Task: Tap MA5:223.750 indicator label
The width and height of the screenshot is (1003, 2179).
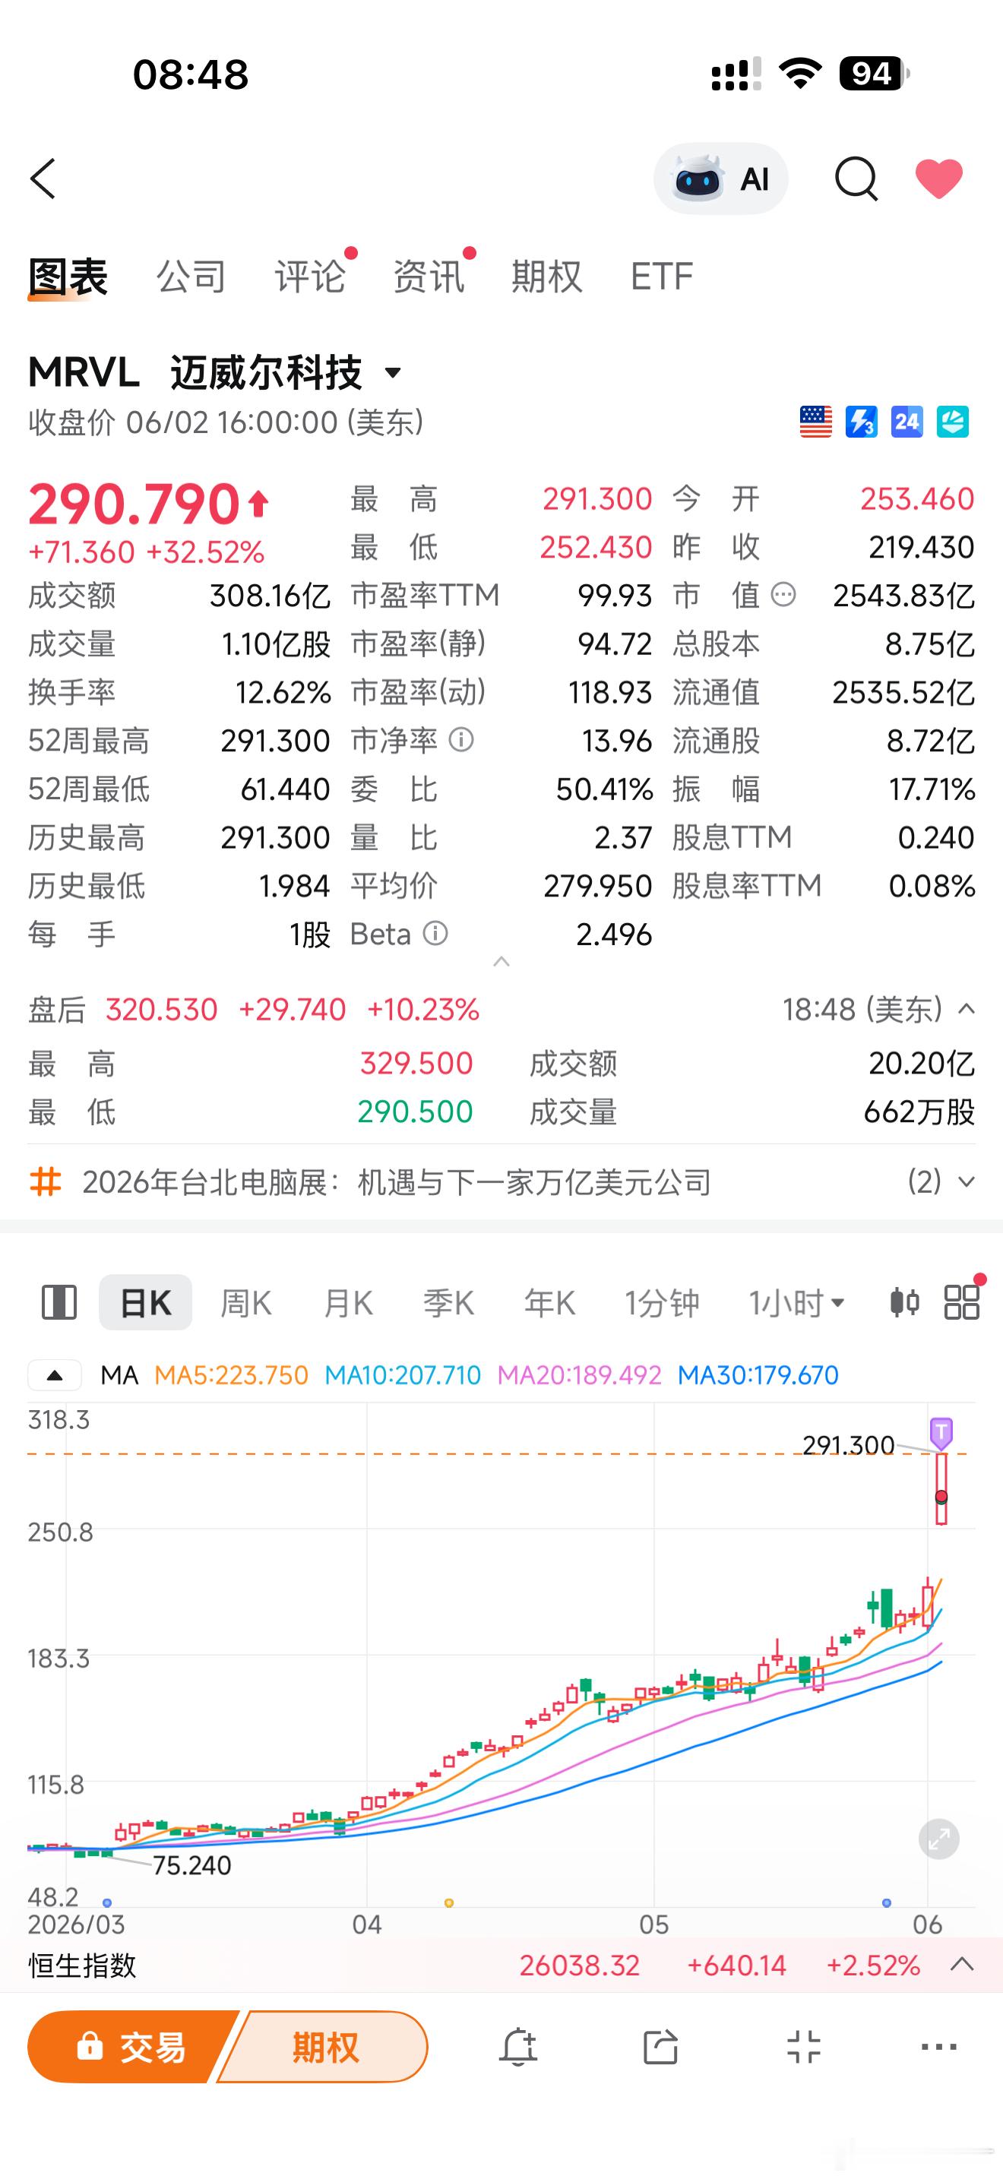Action: tap(231, 1375)
